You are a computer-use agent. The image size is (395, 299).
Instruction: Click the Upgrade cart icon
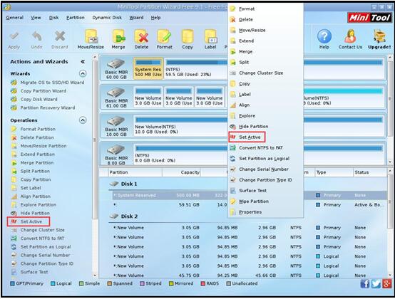coord(379,39)
